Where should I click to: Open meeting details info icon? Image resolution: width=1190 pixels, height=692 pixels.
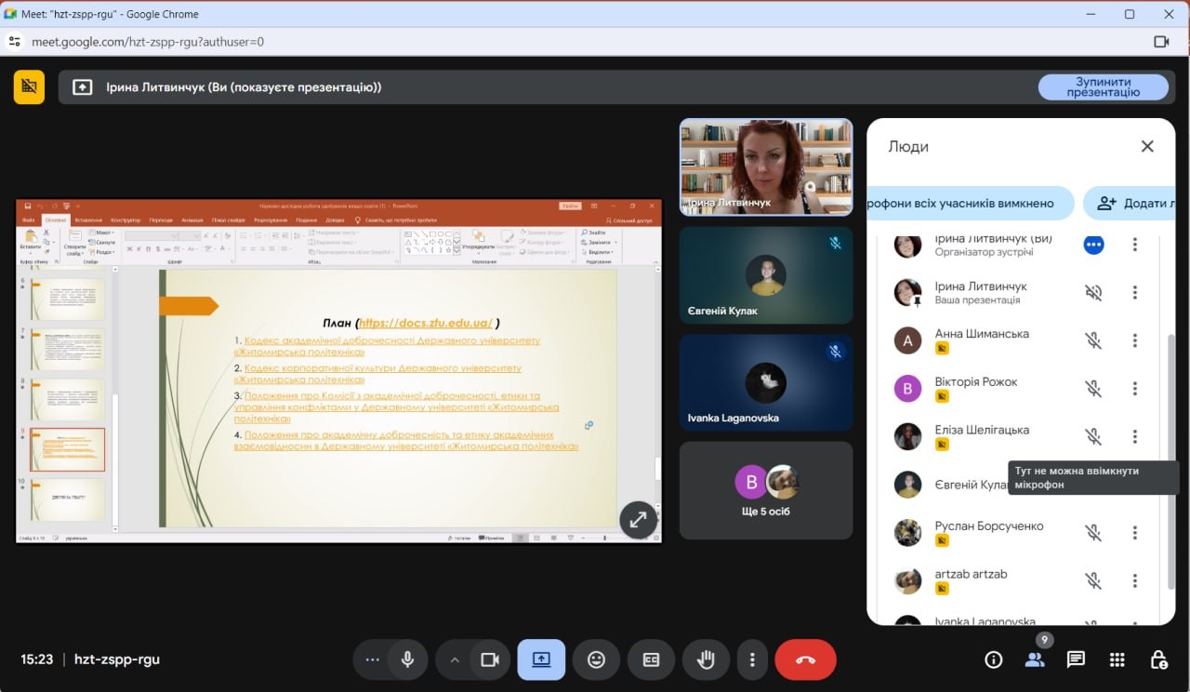pos(993,659)
